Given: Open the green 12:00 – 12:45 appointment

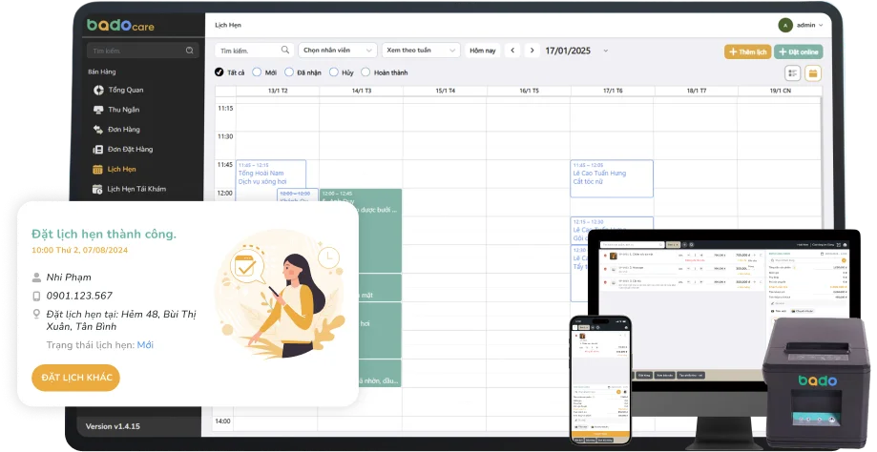Looking at the screenshot, I should coord(361,230).
